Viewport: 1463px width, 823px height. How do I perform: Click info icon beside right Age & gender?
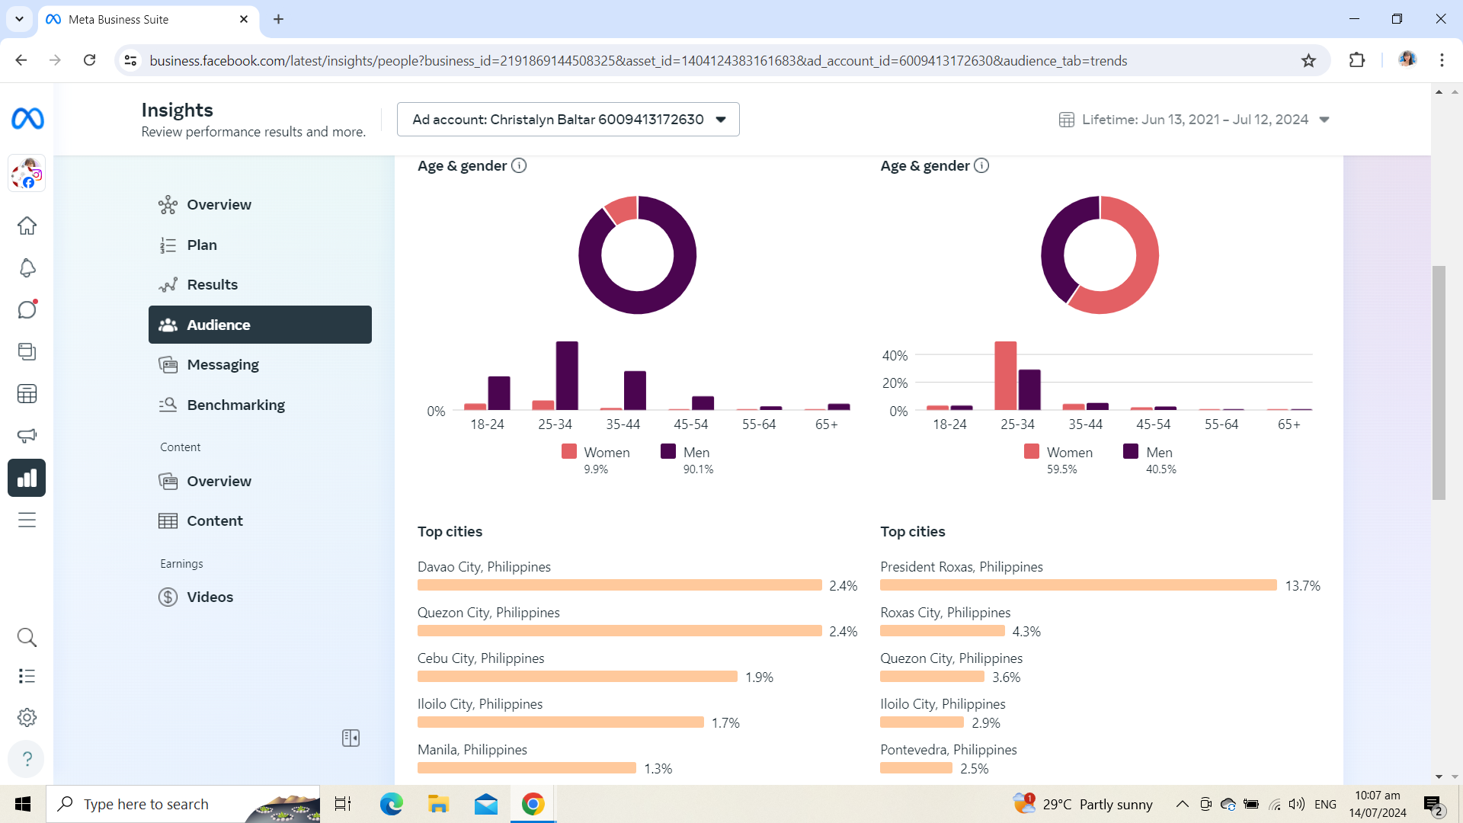tap(981, 165)
